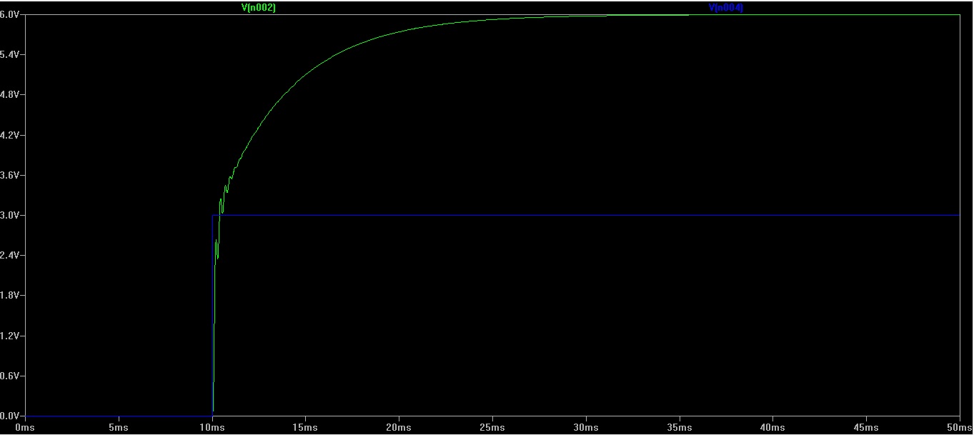This screenshot has height=435, width=974.
Task: Select the 3.0V label on voltage axis
Action: (x=12, y=215)
